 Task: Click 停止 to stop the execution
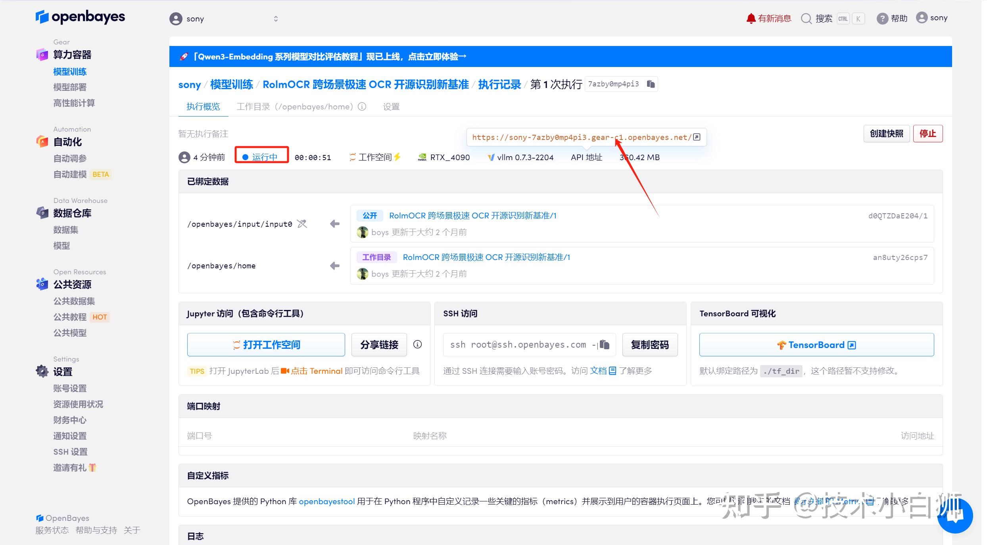928,134
